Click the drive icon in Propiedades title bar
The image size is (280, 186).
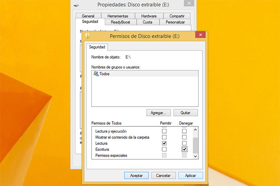coord(76,5)
